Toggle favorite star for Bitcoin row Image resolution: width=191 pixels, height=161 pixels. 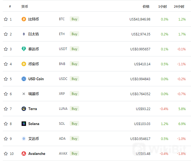pyautogui.click(x=6, y=19)
